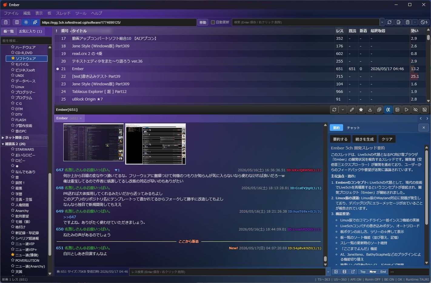Screen dimensions: 431x283
Task: Click the クリア button
Action: tap(387, 139)
